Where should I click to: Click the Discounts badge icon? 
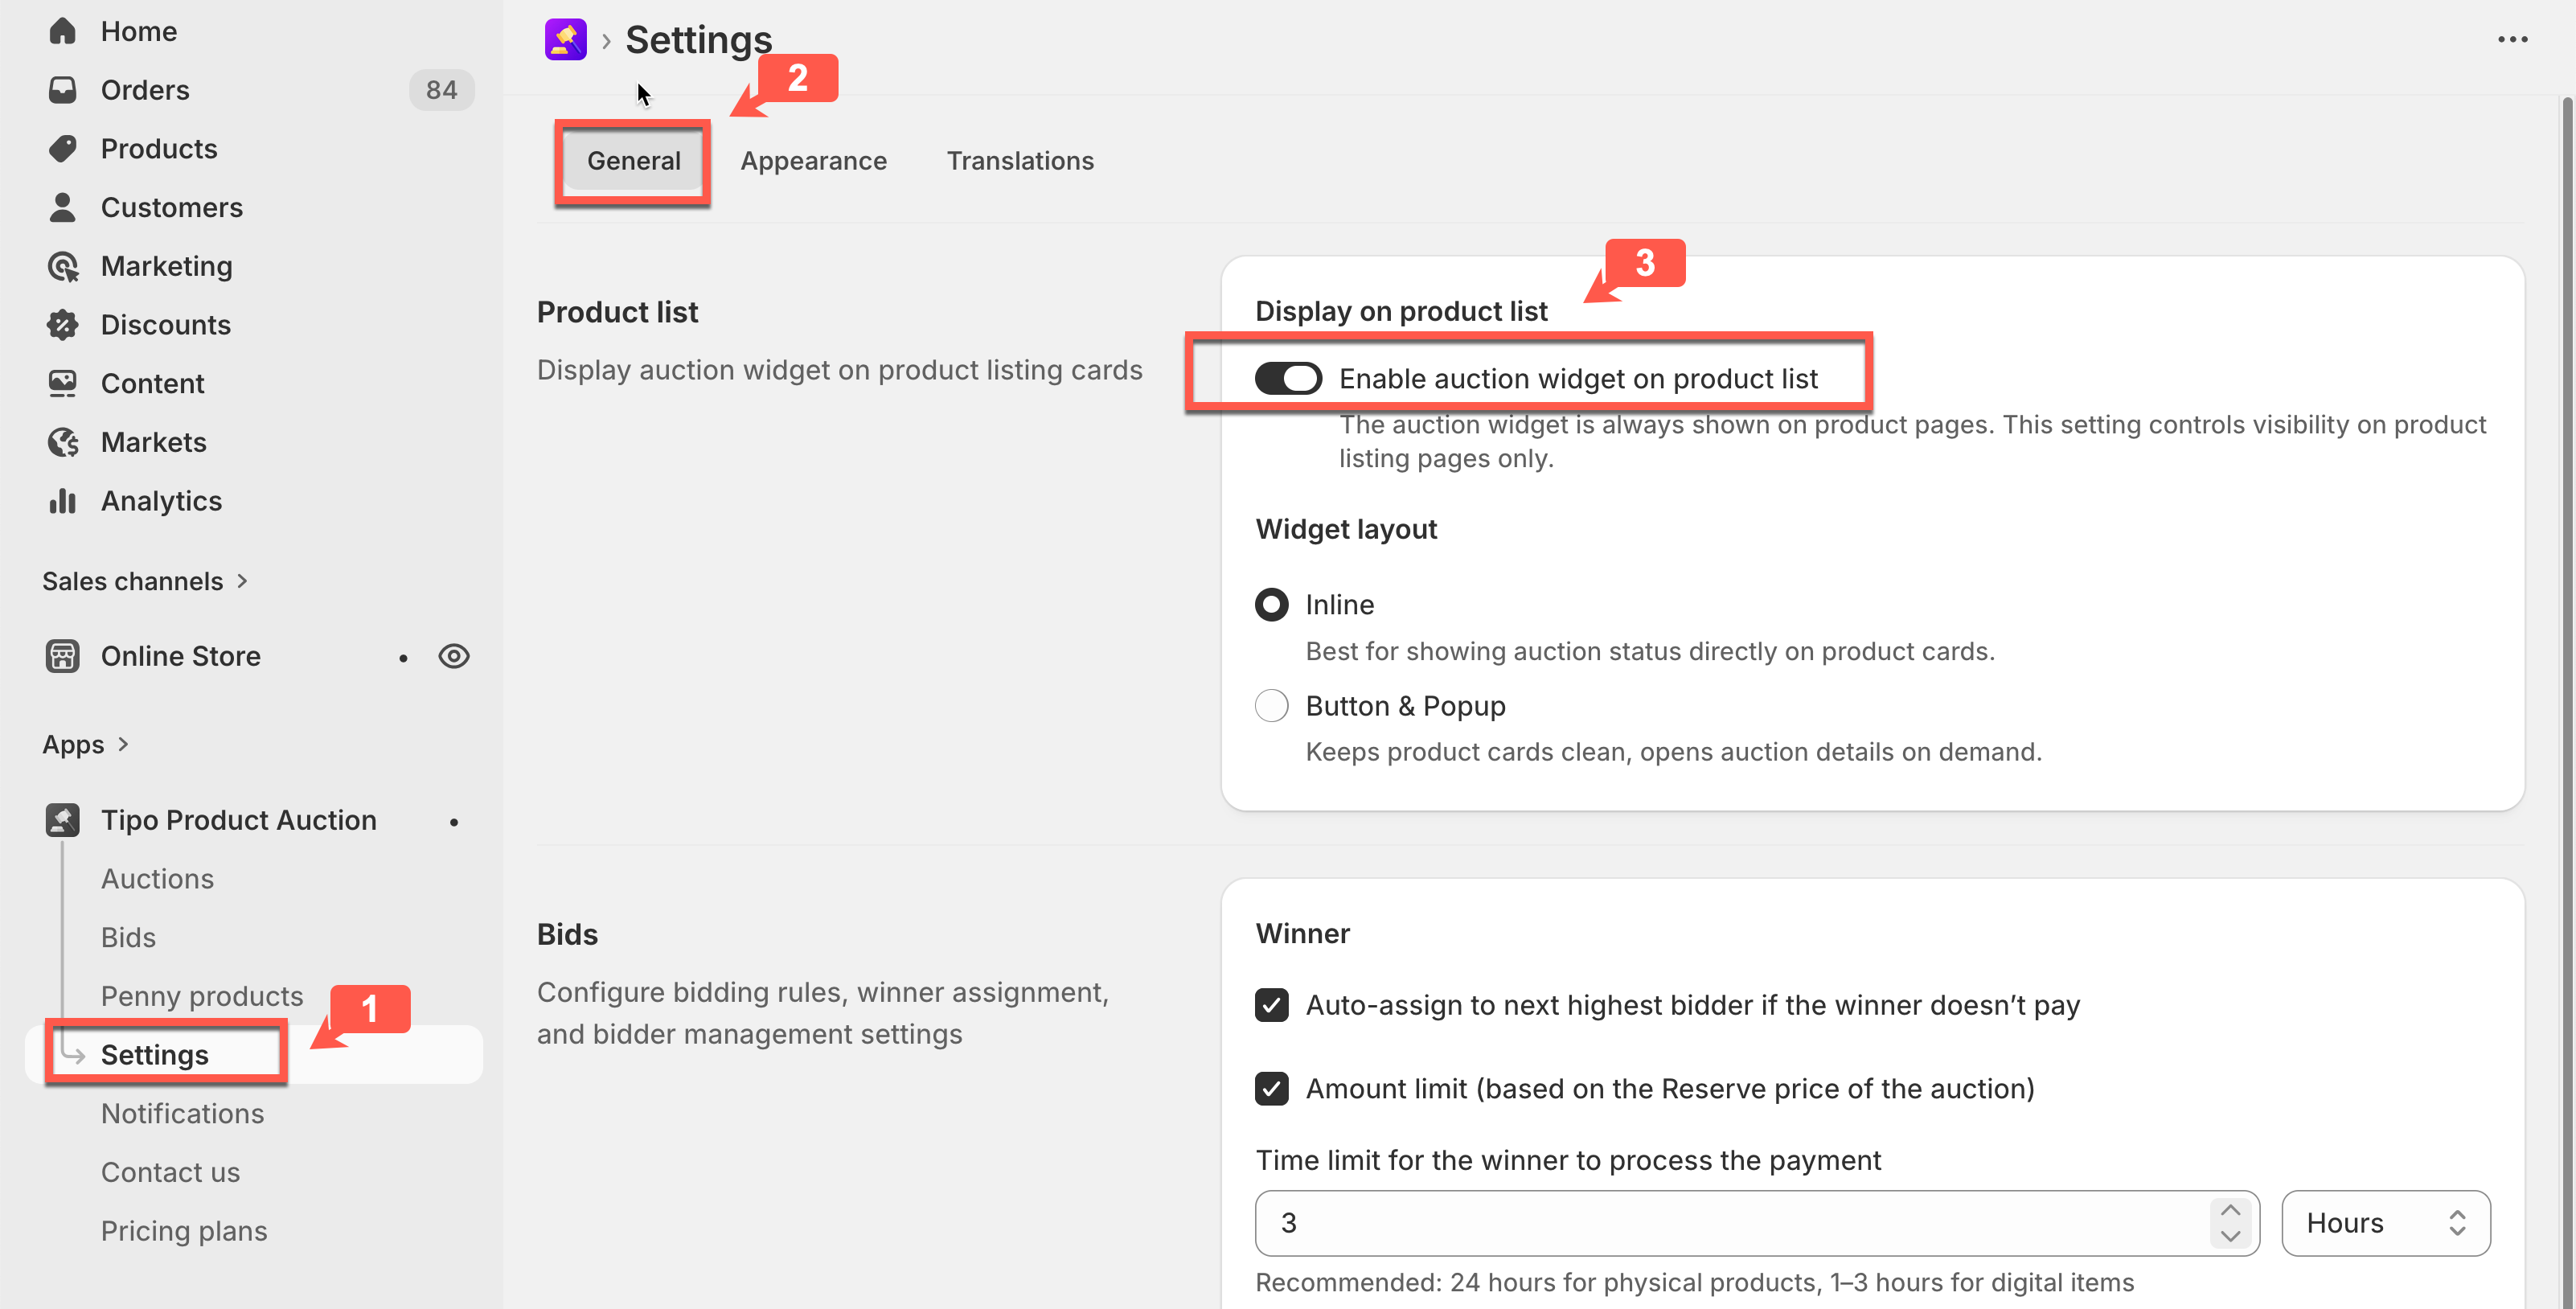tap(62, 325)
